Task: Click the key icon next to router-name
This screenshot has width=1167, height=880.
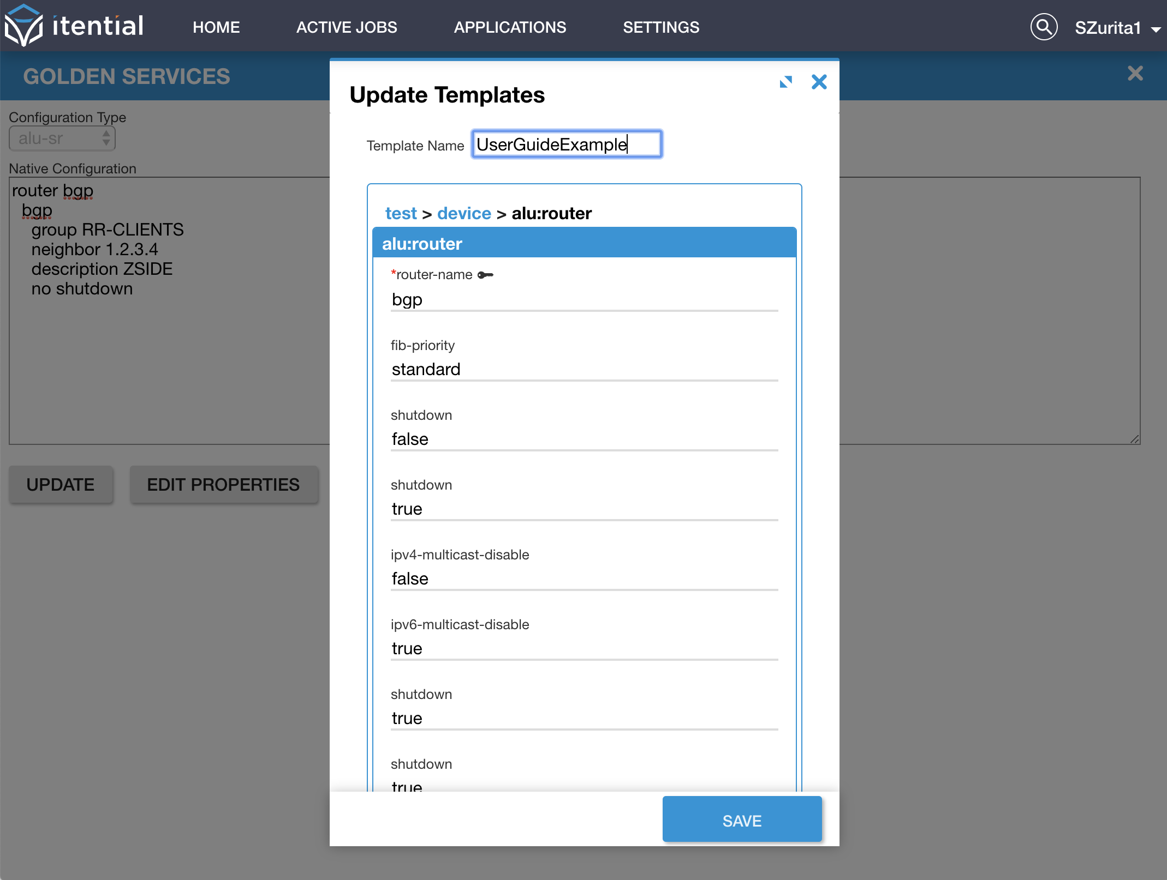Action: click(x=485, y=275)
